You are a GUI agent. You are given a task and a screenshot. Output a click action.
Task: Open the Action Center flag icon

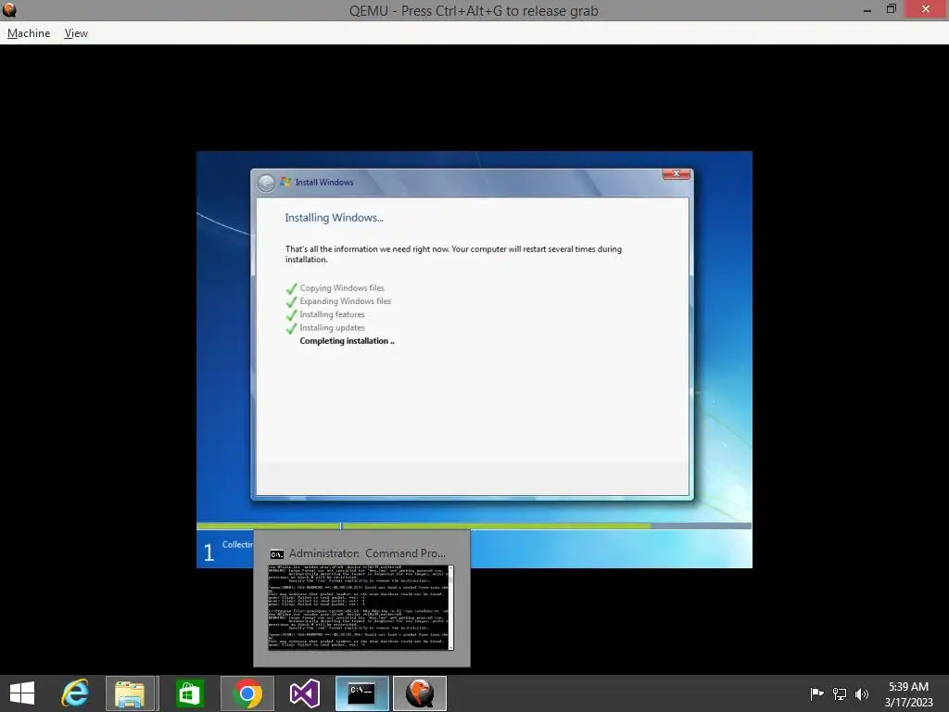(x=816, y=693)
